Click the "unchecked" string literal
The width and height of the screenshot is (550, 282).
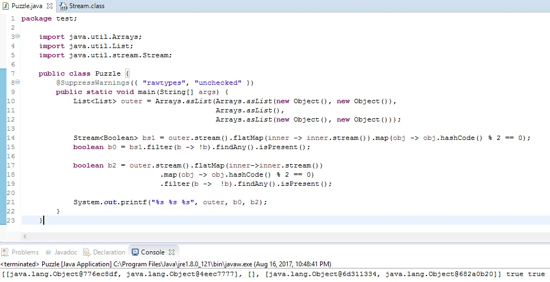218,83
